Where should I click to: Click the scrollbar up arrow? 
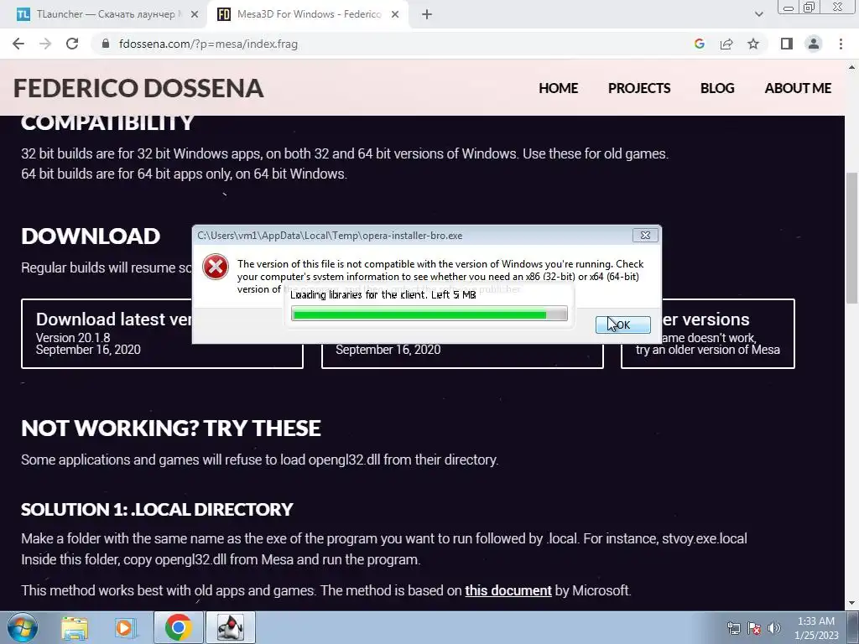click(x=851, y=67)
